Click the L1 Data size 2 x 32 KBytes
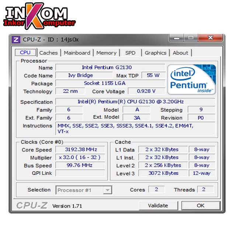 (x=163, y=149)
